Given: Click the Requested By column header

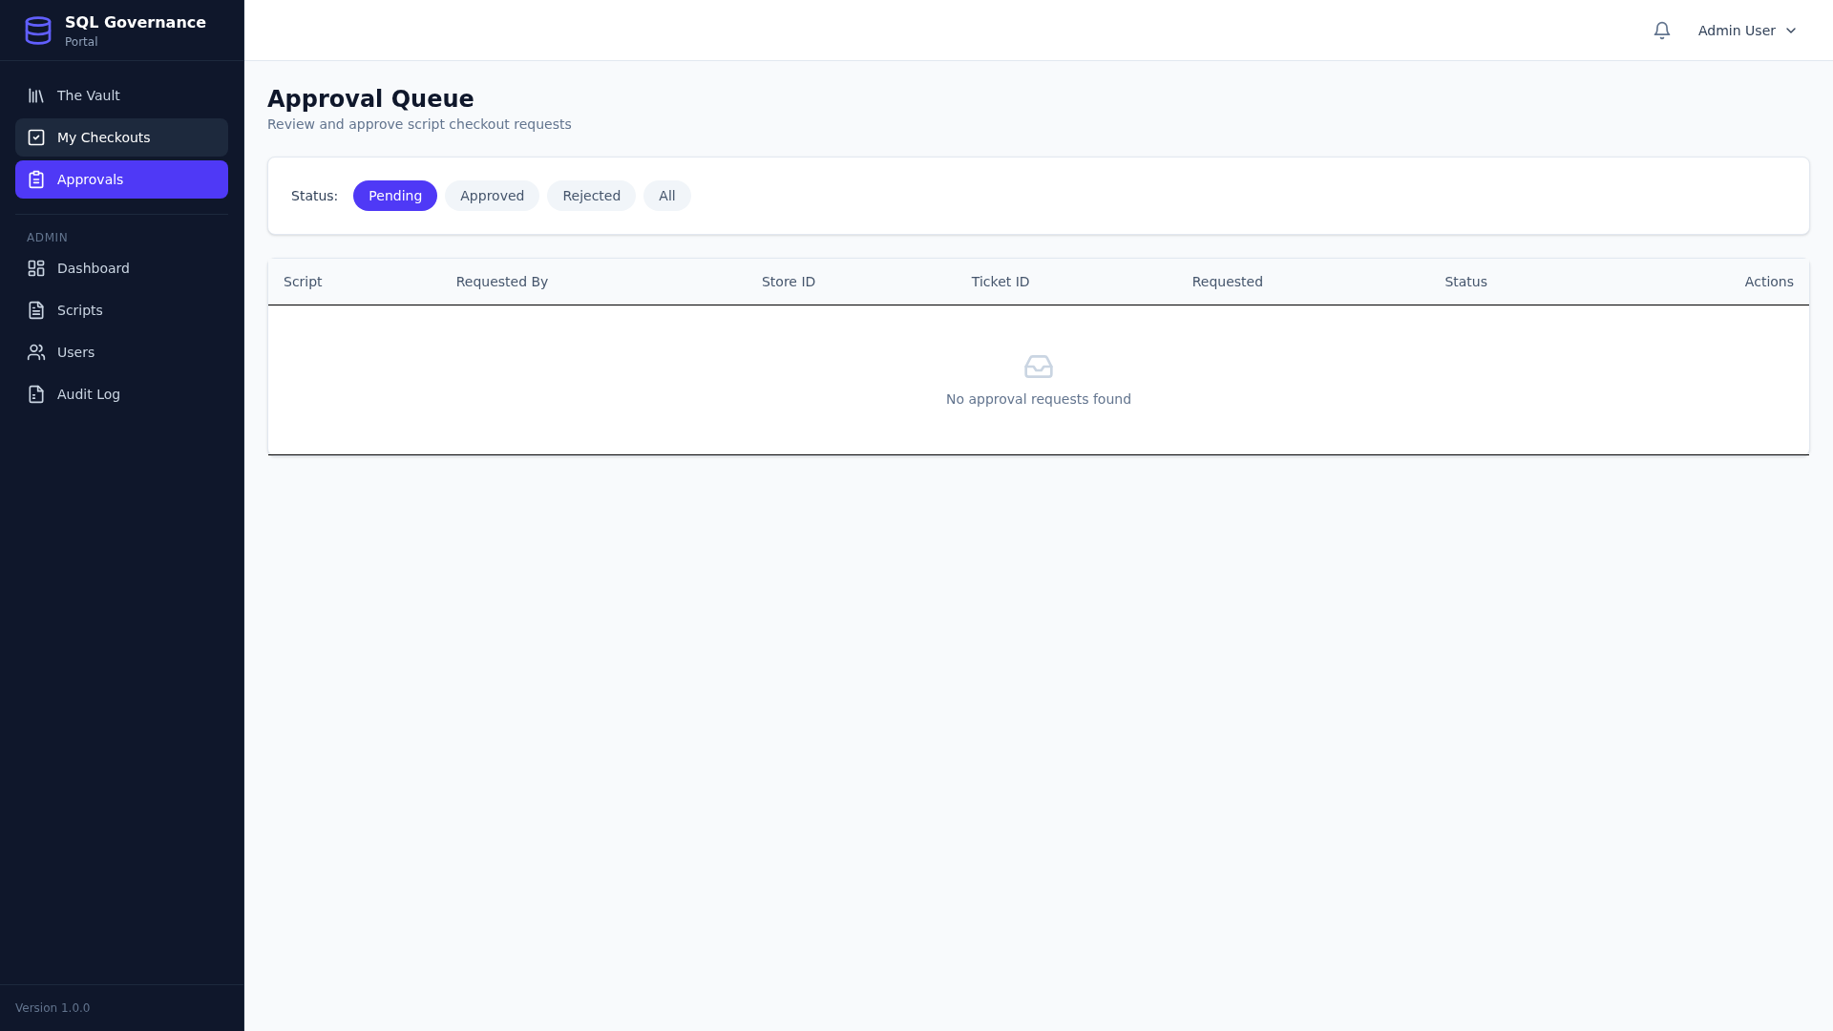Looking at the screenshot, I should [502, 282].
